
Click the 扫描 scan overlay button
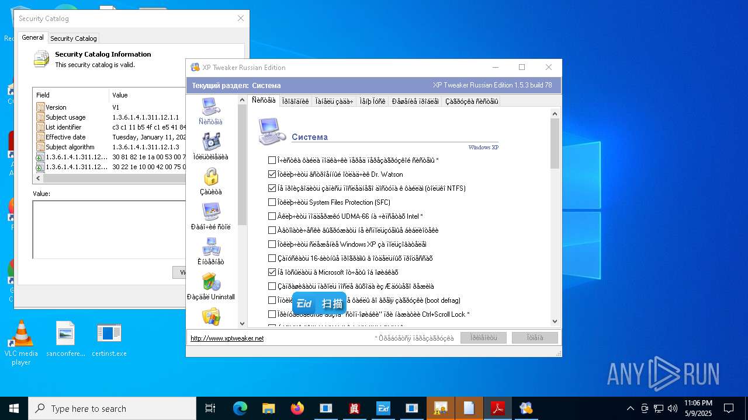click(x=331, y=304)
